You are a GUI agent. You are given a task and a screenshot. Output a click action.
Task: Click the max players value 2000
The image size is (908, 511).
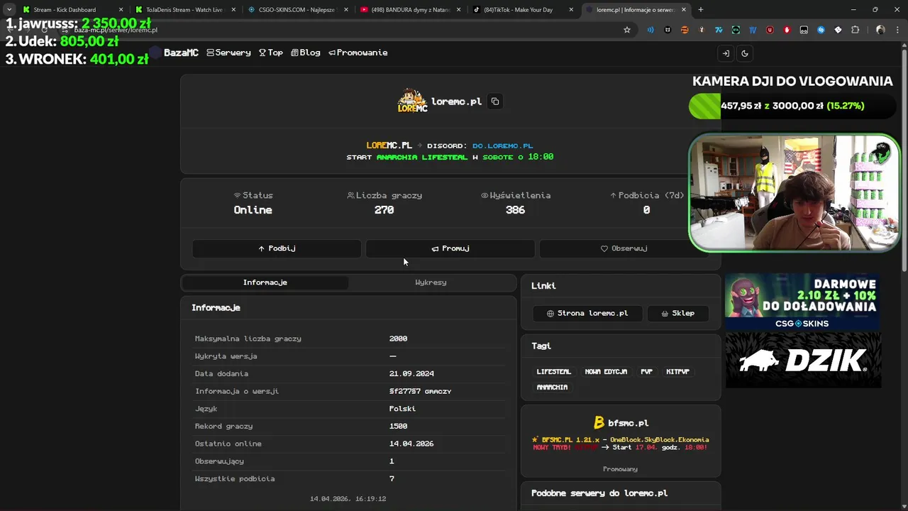coord(398,339)
